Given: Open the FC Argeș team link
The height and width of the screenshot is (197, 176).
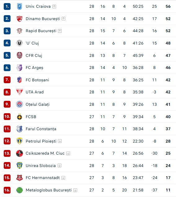Looking at the screenshot, I should coord(34,68).
